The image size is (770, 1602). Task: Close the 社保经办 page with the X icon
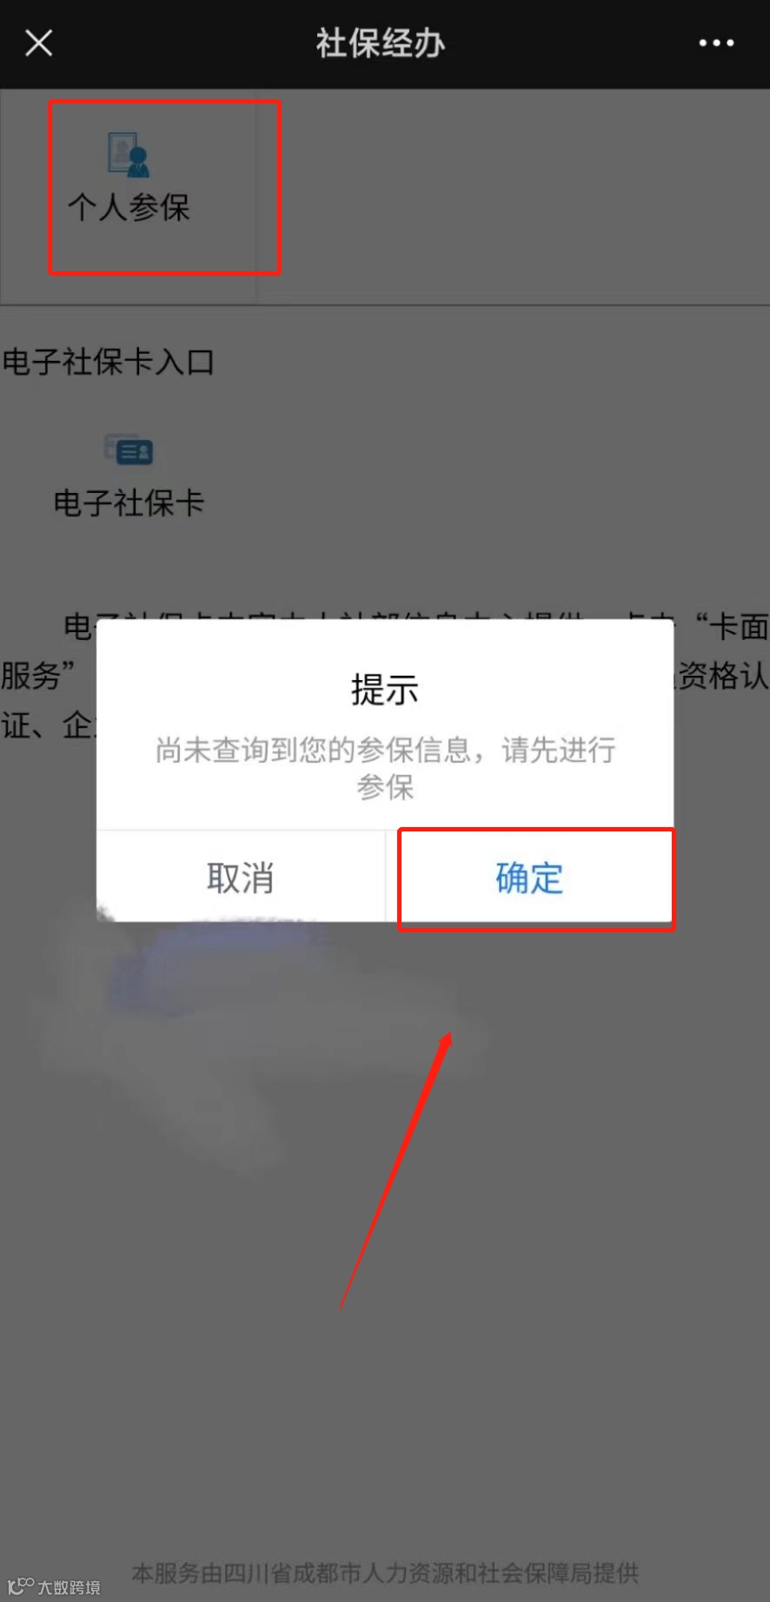[39, 43]
